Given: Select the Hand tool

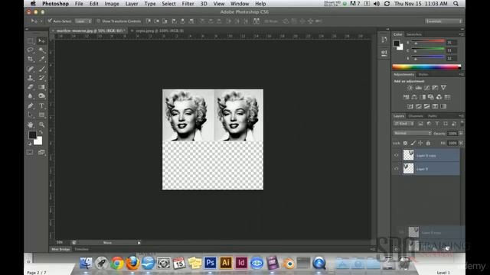Looking at the screenshot, I should click(31, 125).
